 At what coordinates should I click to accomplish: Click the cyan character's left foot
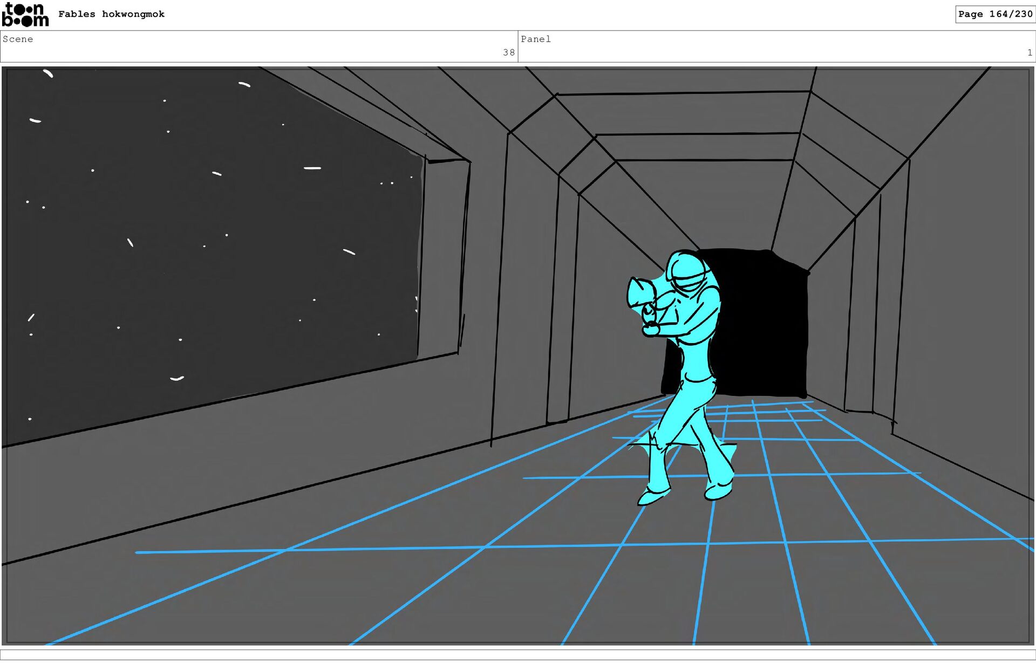click(x=653, y=496)
